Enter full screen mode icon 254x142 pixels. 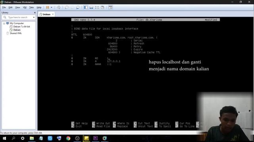point(97,7)
